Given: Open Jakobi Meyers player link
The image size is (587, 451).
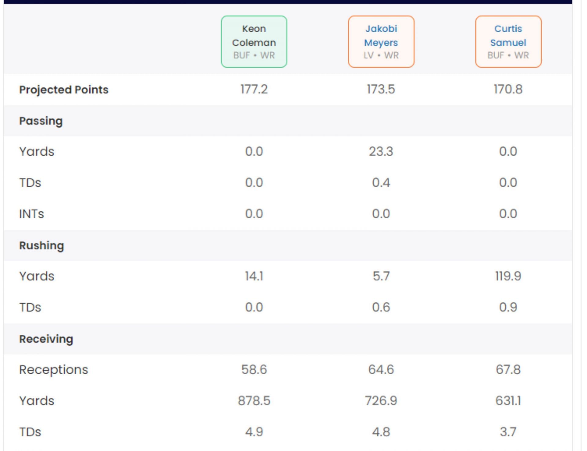Looking at the screenshot, I should 381,36.
